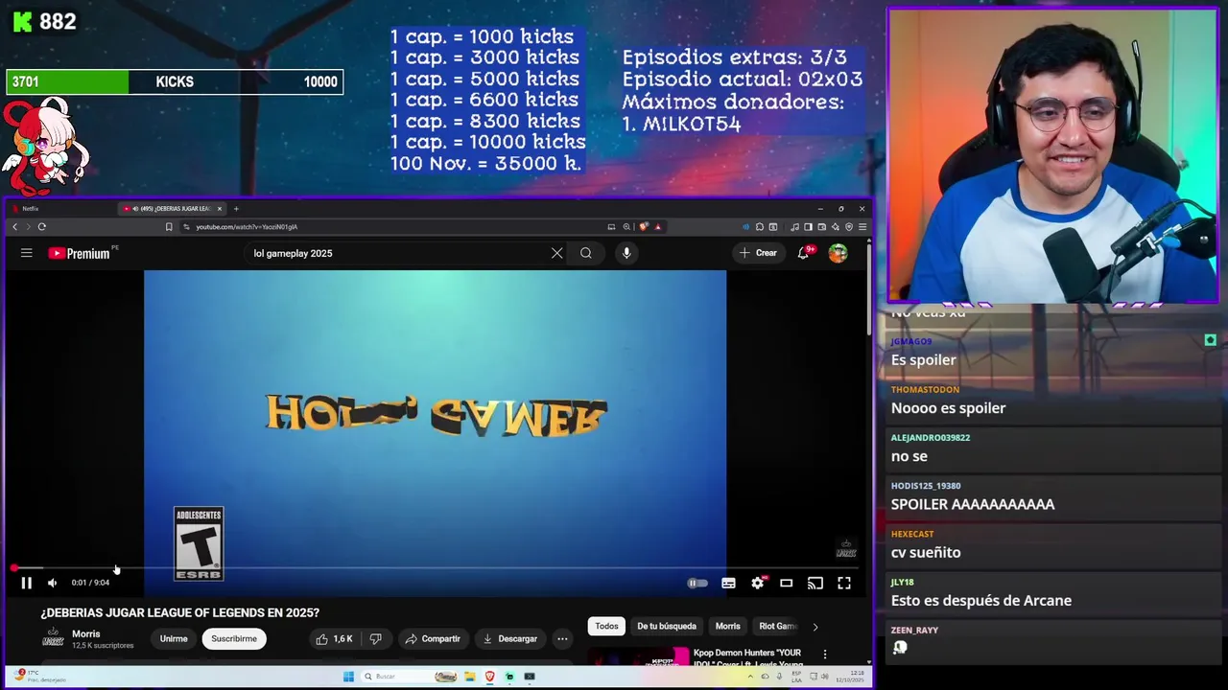Open the volume tray icon
This screenshot has height=690, width=1228.
pyautogui.click(x=823, y=677)
